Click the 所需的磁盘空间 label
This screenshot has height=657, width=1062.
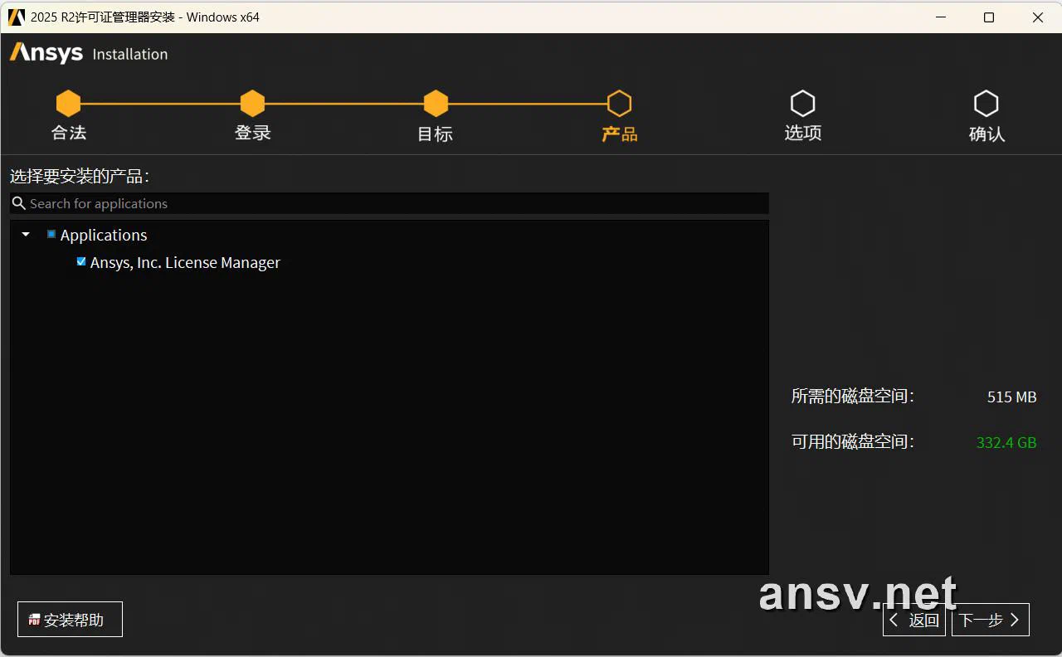click(x=853, y=397)
